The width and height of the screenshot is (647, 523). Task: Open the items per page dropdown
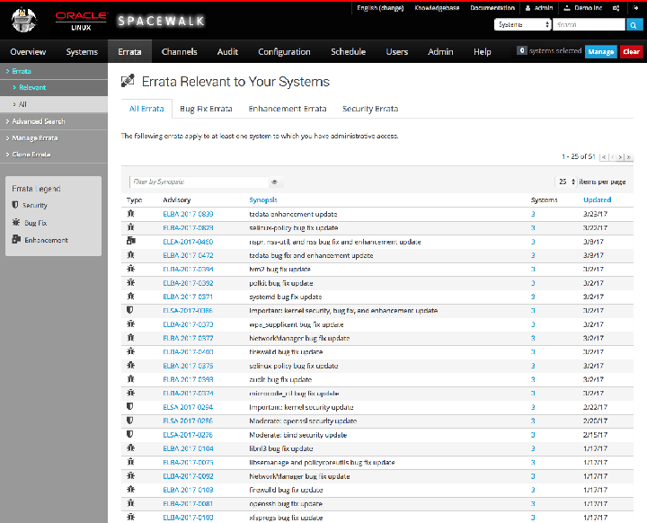click(x=565, y=182)
